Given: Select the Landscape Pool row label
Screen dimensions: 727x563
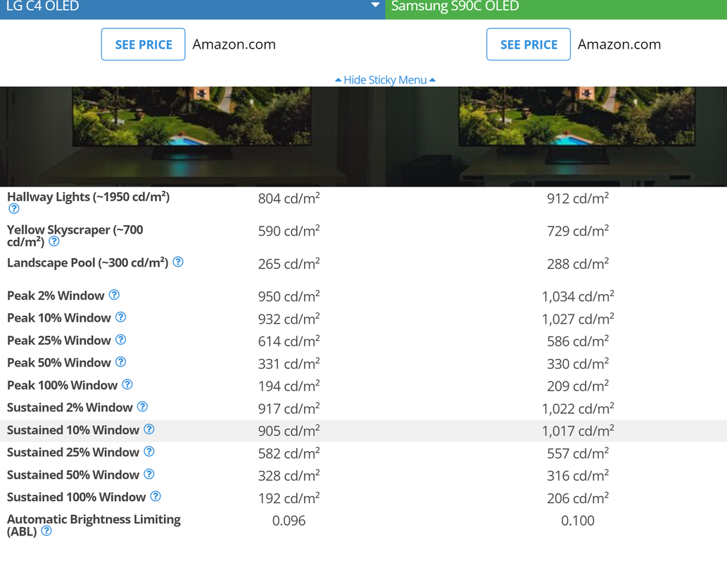Looking at the screenshot, I should point(88,263).
